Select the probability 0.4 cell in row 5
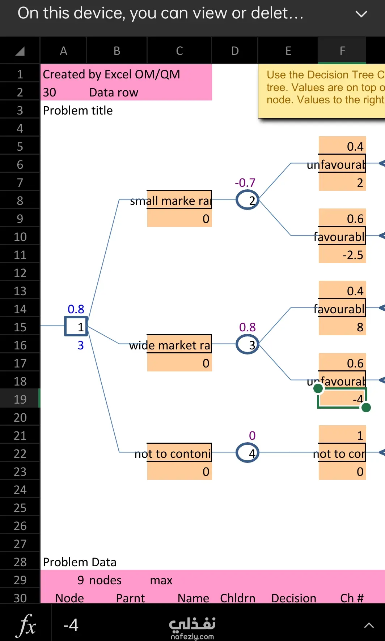The width and height of the screenshot is (385, 641). (342, 146)
